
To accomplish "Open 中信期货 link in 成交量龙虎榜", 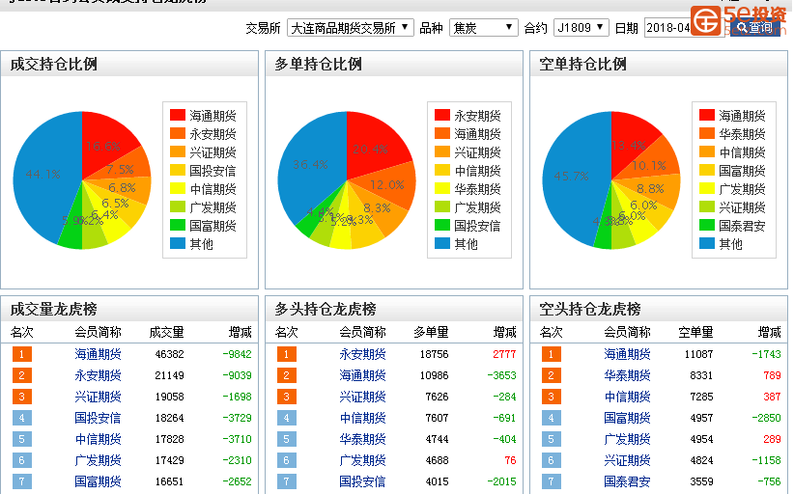I will click(98, 439).
